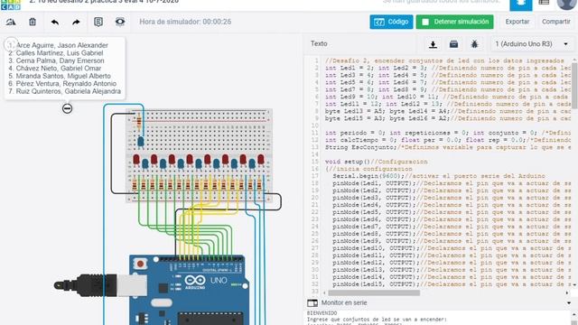578x325 pixels.
Task: Toggle notes visibility eye icon
Action: [120, 22]
